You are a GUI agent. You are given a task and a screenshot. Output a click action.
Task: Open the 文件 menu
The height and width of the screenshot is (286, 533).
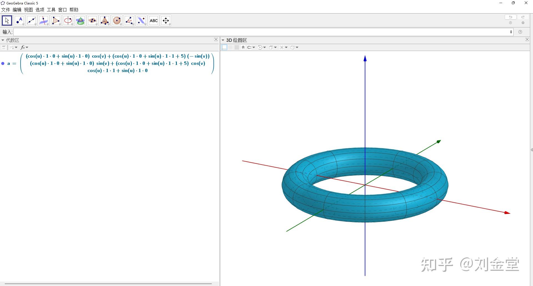click(x=6, y=10)
